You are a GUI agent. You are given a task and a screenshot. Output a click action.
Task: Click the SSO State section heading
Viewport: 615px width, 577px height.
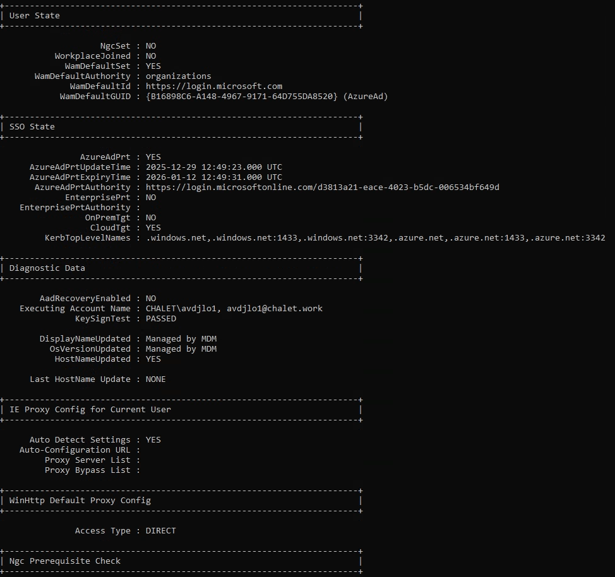(32, 127)
